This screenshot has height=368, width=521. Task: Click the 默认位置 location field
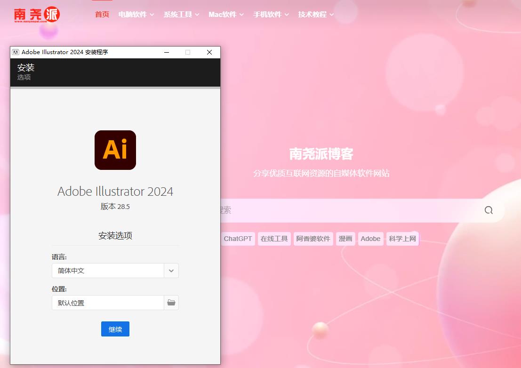(x=108, y=303)
